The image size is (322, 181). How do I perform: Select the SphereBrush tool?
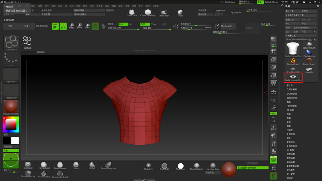pyautogui.click(x=309, y=45)
